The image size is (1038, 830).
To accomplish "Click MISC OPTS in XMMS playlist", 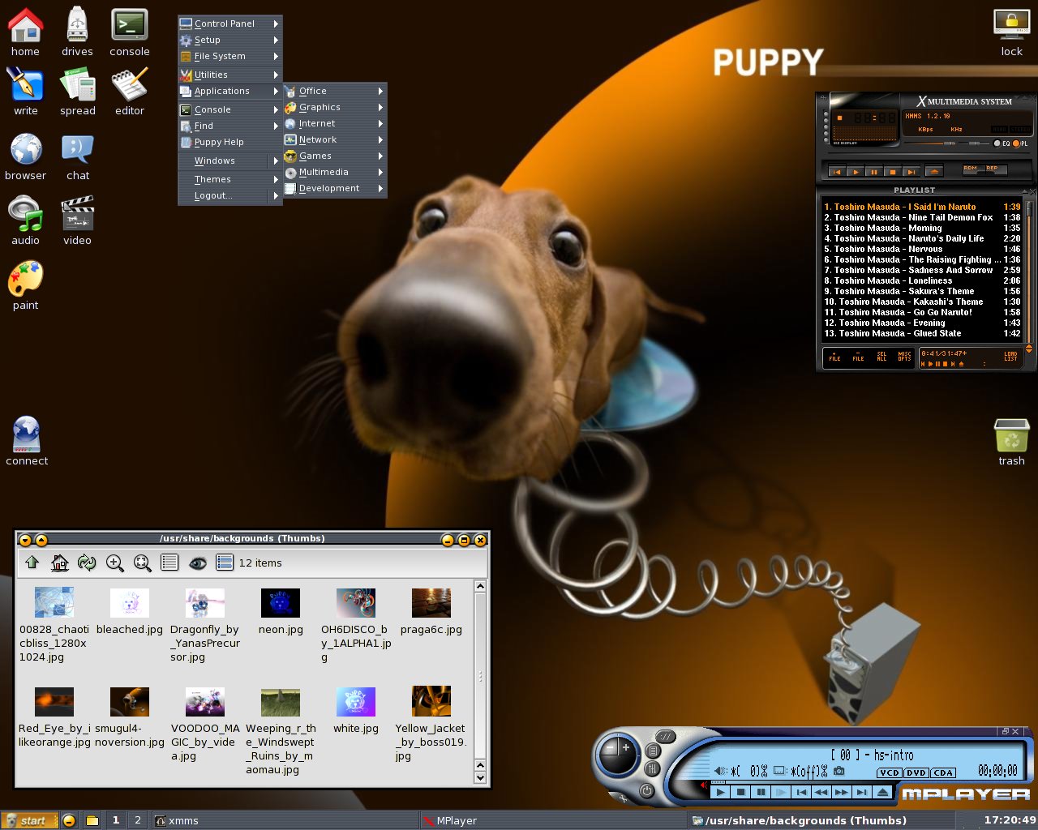I will [x=904, y=357].
